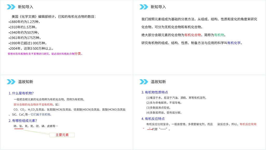
Task: Click the chevron icon beside 温故知新 on the 有机物性质特点 slide
Action: [x=144, y=82]
